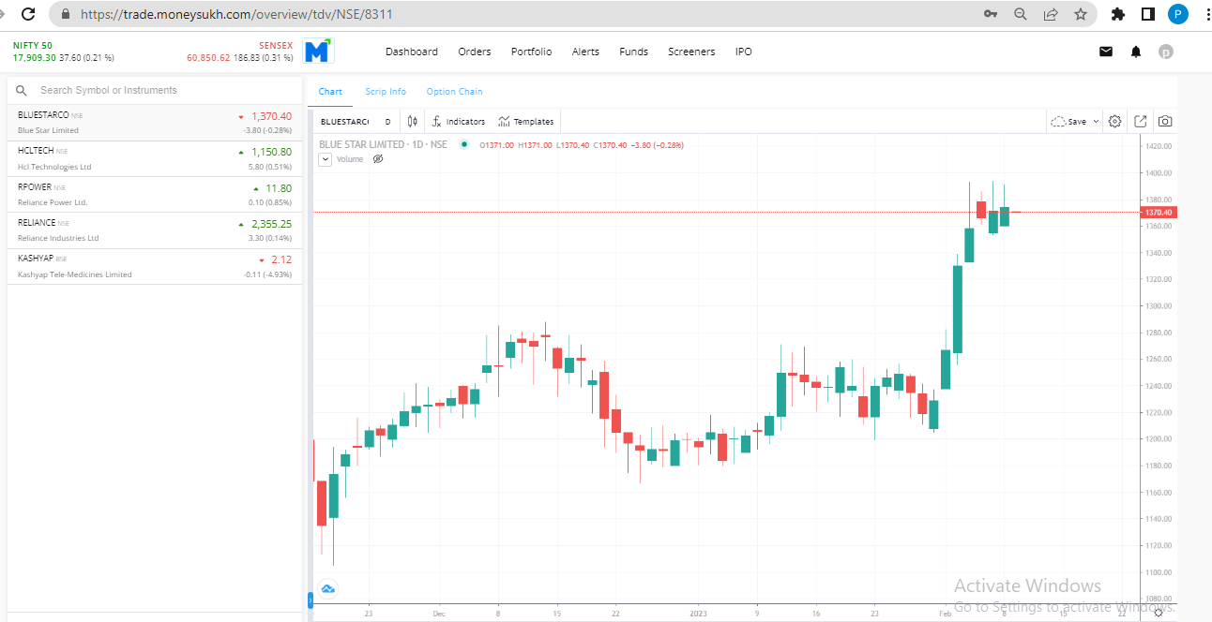Take chart snapshot with camera icon

point(1165,121)
